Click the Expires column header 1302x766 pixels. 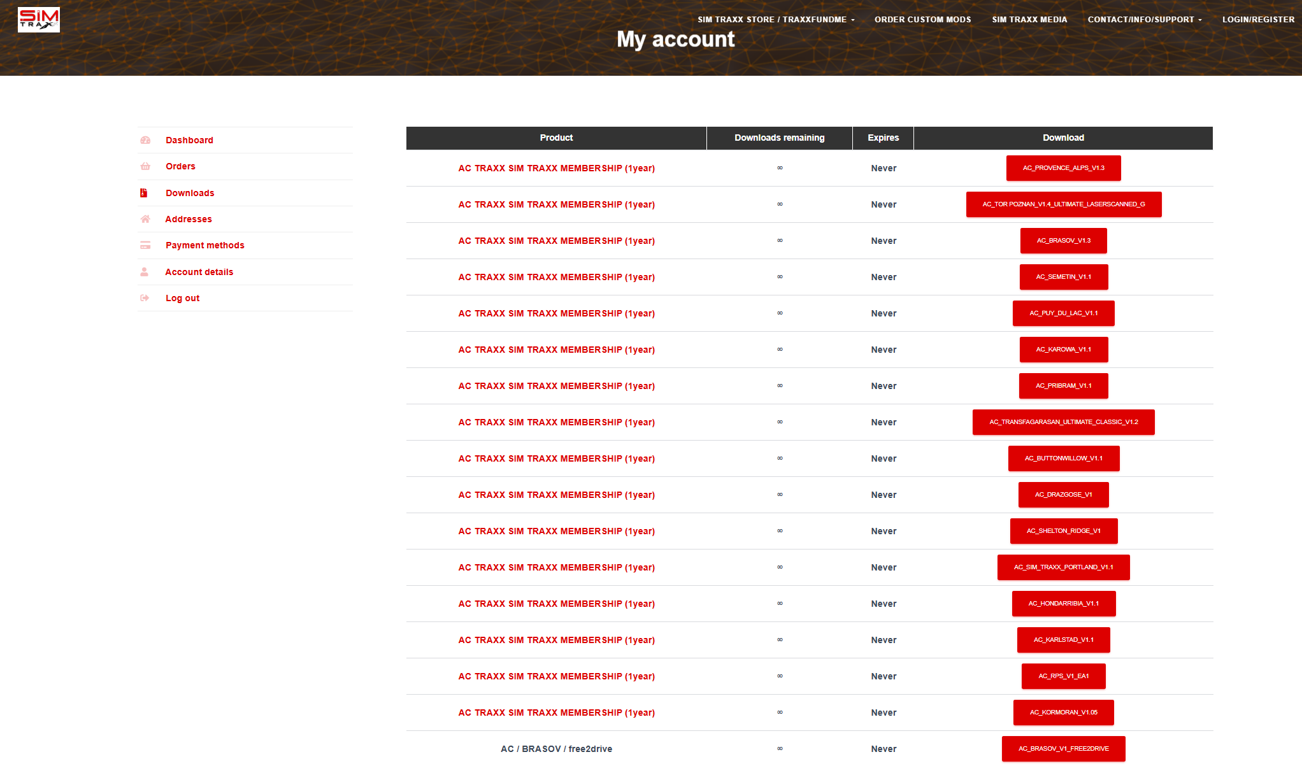click(883, 138)
